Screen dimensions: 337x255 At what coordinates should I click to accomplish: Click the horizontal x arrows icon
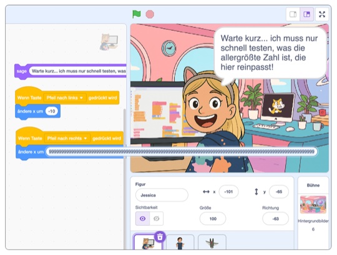206,191
